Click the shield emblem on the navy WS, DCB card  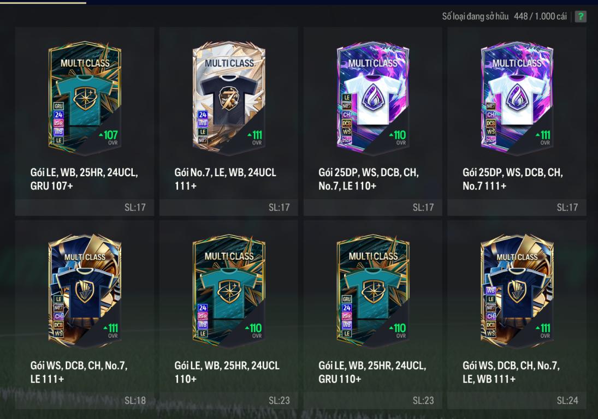pos(85,291)
